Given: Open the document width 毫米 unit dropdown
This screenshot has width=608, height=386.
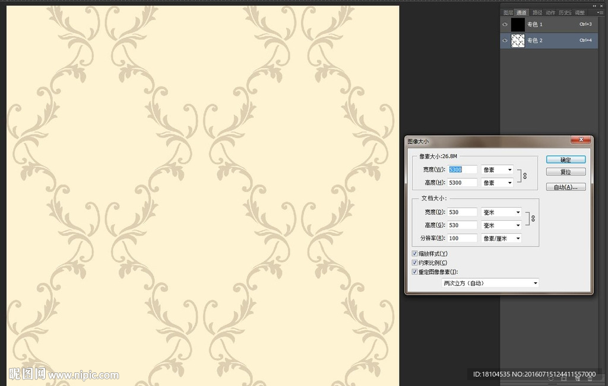Looking at the screenshot, I should pos(501,212).
